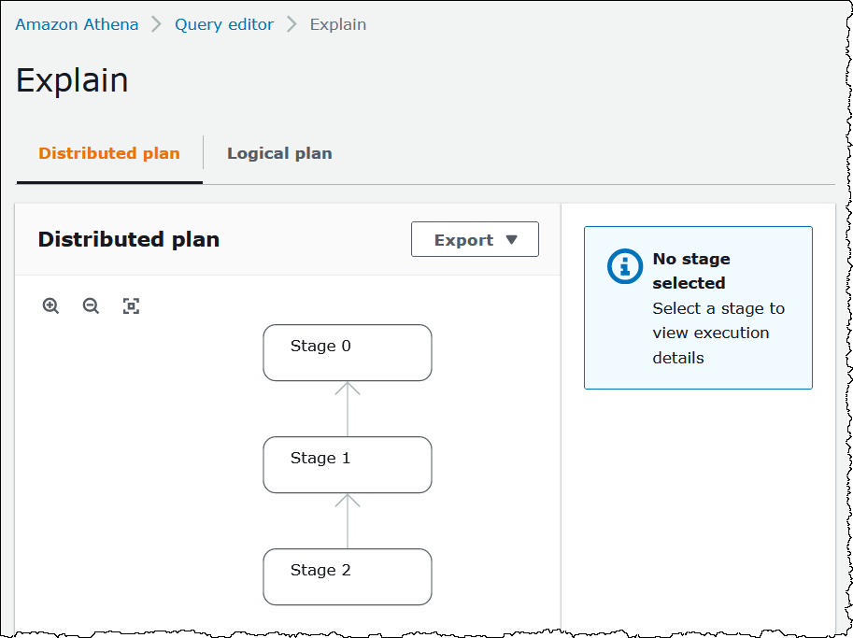Expand the Export menu options
The image size is (853, 638).
tap(475, 239)
